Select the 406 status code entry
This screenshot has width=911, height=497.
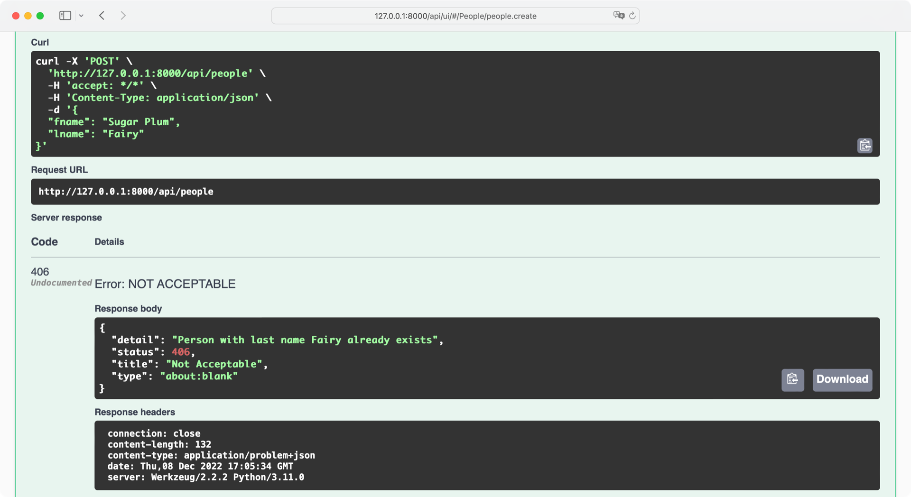39,272
